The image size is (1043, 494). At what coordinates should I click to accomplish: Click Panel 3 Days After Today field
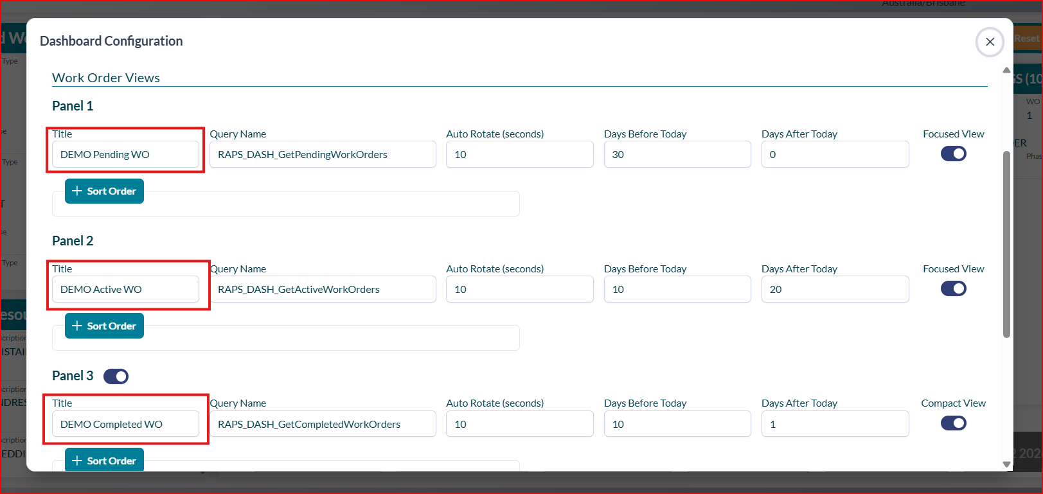(x=835, y=425)
